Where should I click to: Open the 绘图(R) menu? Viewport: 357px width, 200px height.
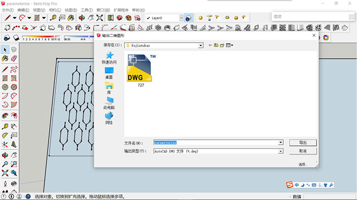[x=71, y=10]
